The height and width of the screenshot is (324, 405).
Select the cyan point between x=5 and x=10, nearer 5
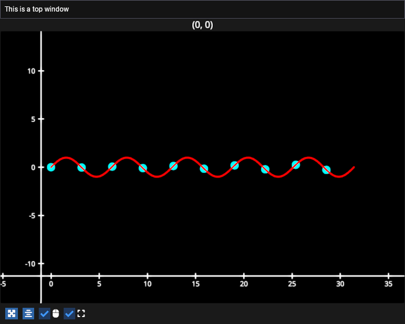point(112,167)
